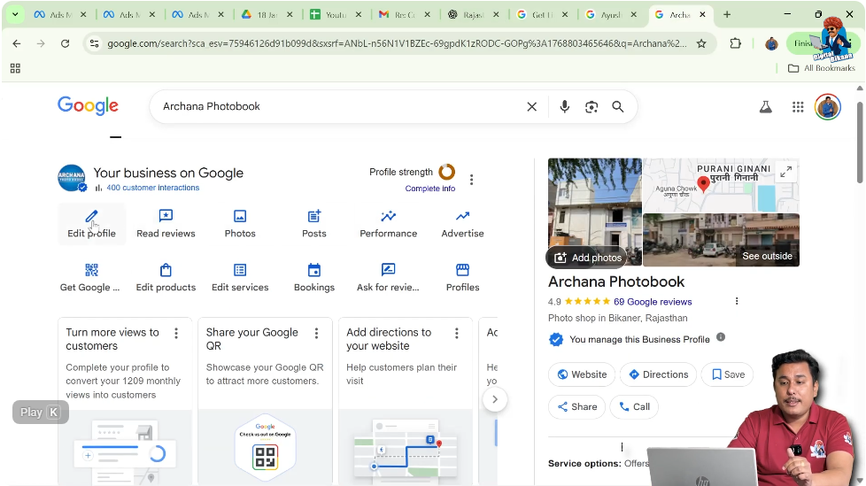Open Profiles storefront shortcut
This screenshot has height=486, width=866.
pos(462,278)
